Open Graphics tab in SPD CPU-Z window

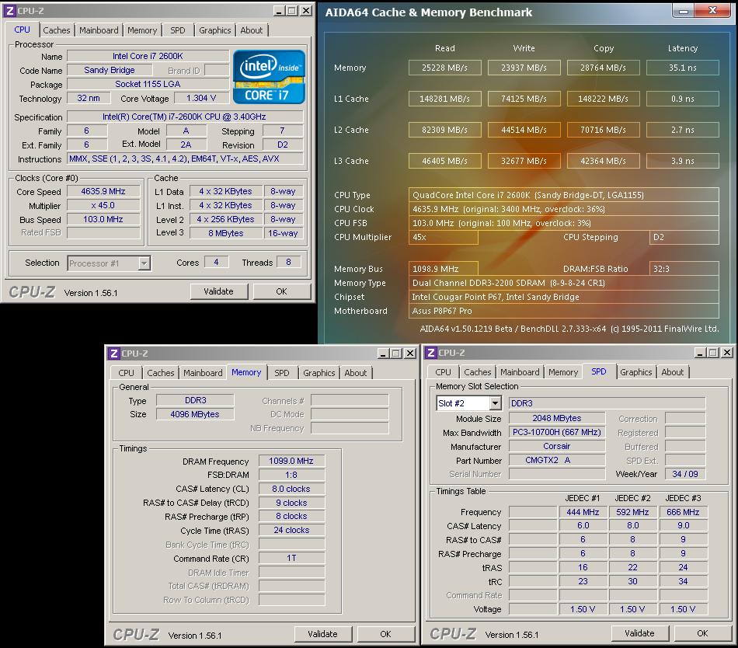[636, 371]
